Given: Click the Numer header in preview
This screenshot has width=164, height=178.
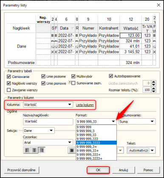Looking at the screenshot, I should [88, 28].
